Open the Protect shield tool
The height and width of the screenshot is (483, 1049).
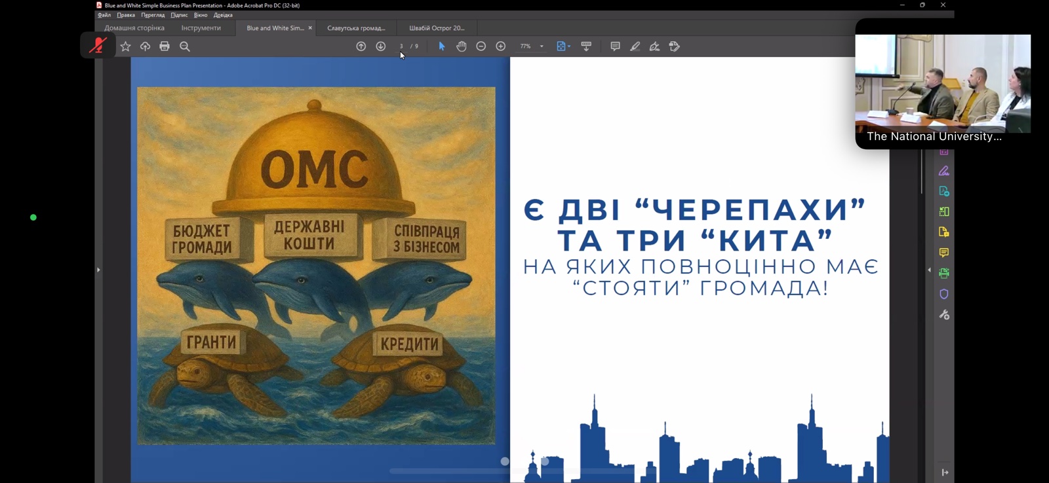pos(944,294)
